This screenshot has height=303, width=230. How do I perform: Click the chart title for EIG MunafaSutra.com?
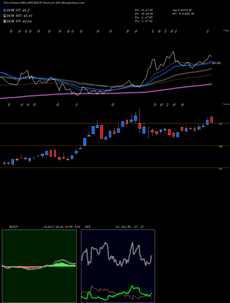click(44, 3)
